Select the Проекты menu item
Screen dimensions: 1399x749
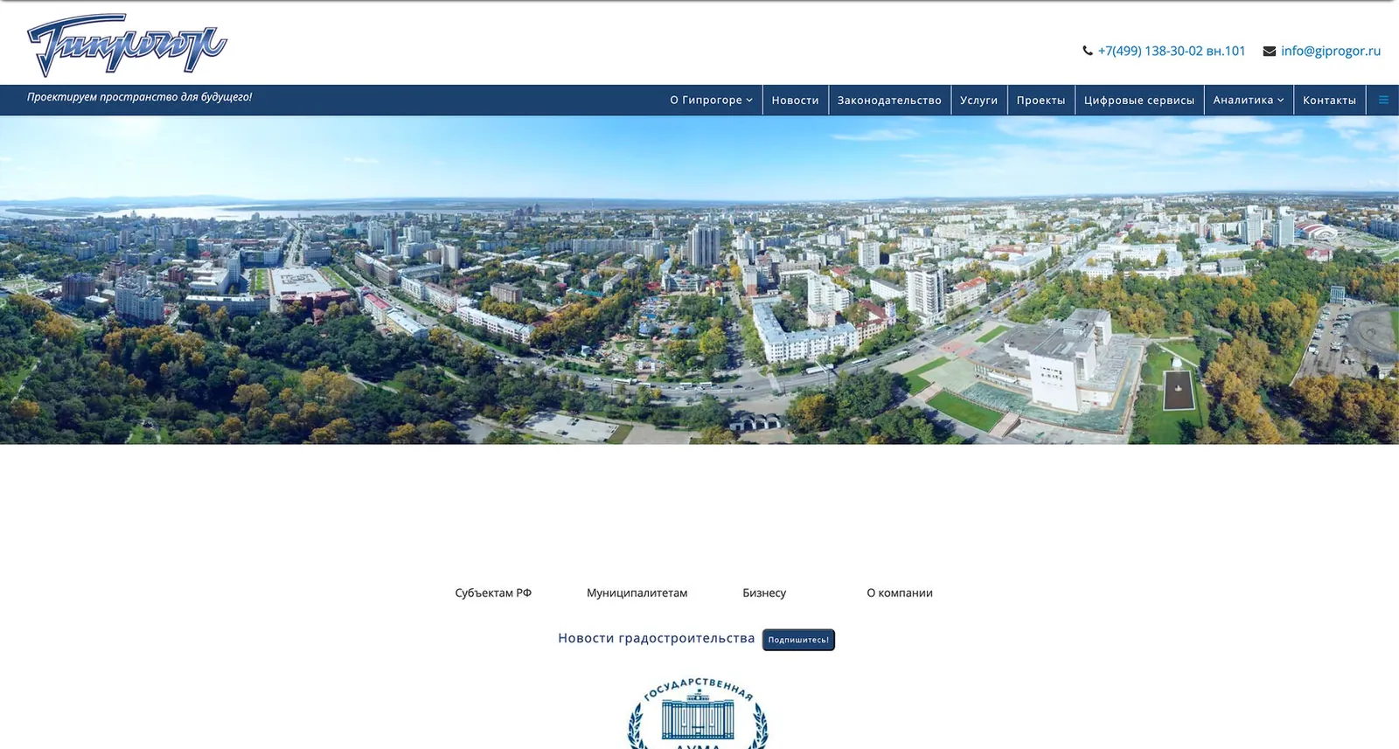pos(1041,101)
